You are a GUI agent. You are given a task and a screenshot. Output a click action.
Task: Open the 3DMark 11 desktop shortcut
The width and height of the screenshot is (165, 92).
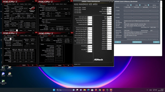coord(10,68)
